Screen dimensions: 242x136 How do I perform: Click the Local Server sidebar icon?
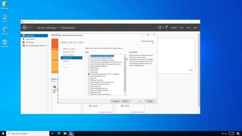click(x=23, y=39)
